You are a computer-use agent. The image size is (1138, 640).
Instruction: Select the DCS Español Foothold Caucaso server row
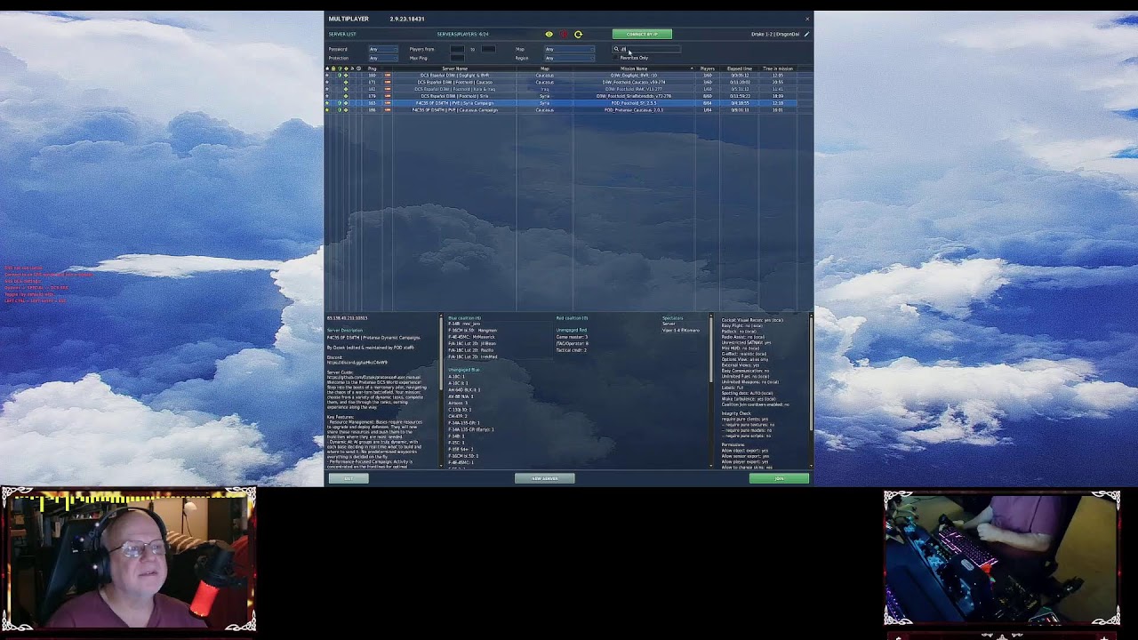click(x=568, y=82)
